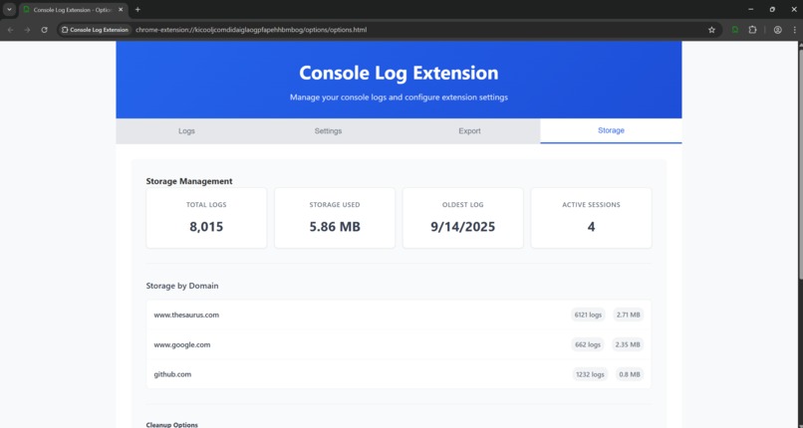Viewport: 803px width, 428px height.
Task: Restore down the browser window
Action: (x=772, y=9)
